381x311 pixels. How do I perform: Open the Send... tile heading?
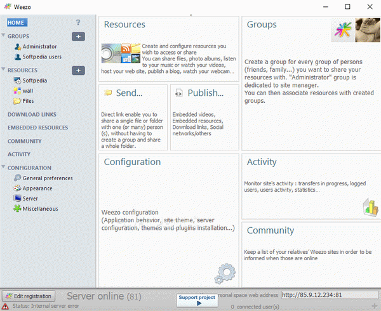(129, 93)
